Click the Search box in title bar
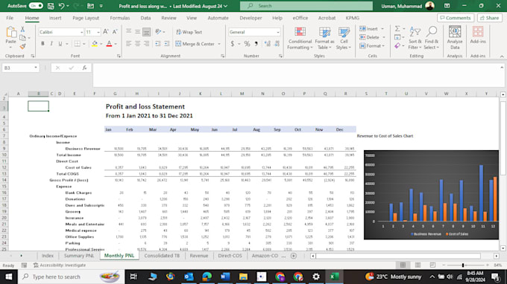 [x=306, y=6]
